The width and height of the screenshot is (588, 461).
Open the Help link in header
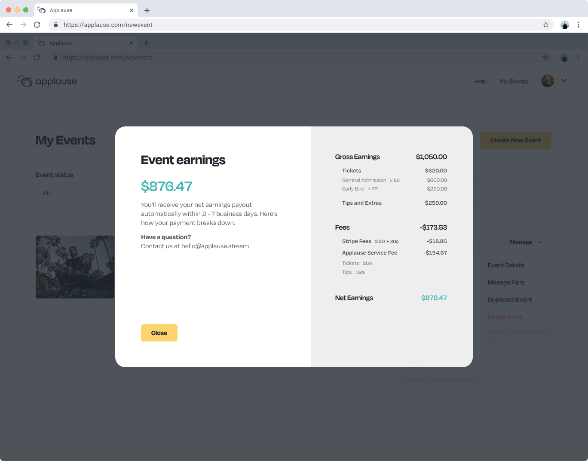tap(480, 82)
